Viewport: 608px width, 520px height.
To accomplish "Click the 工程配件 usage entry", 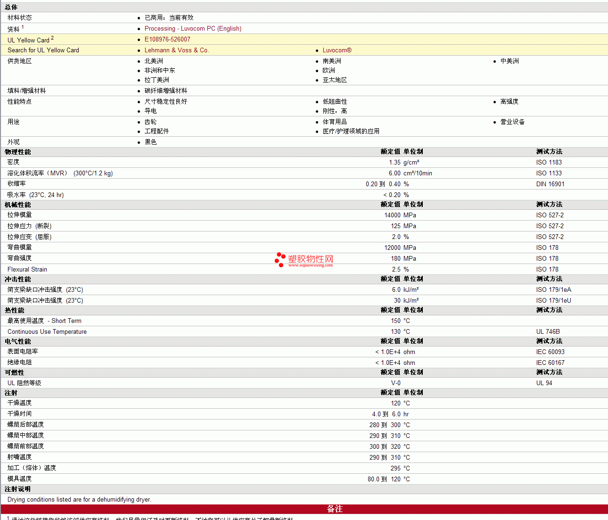I will (x=156, y=131).
